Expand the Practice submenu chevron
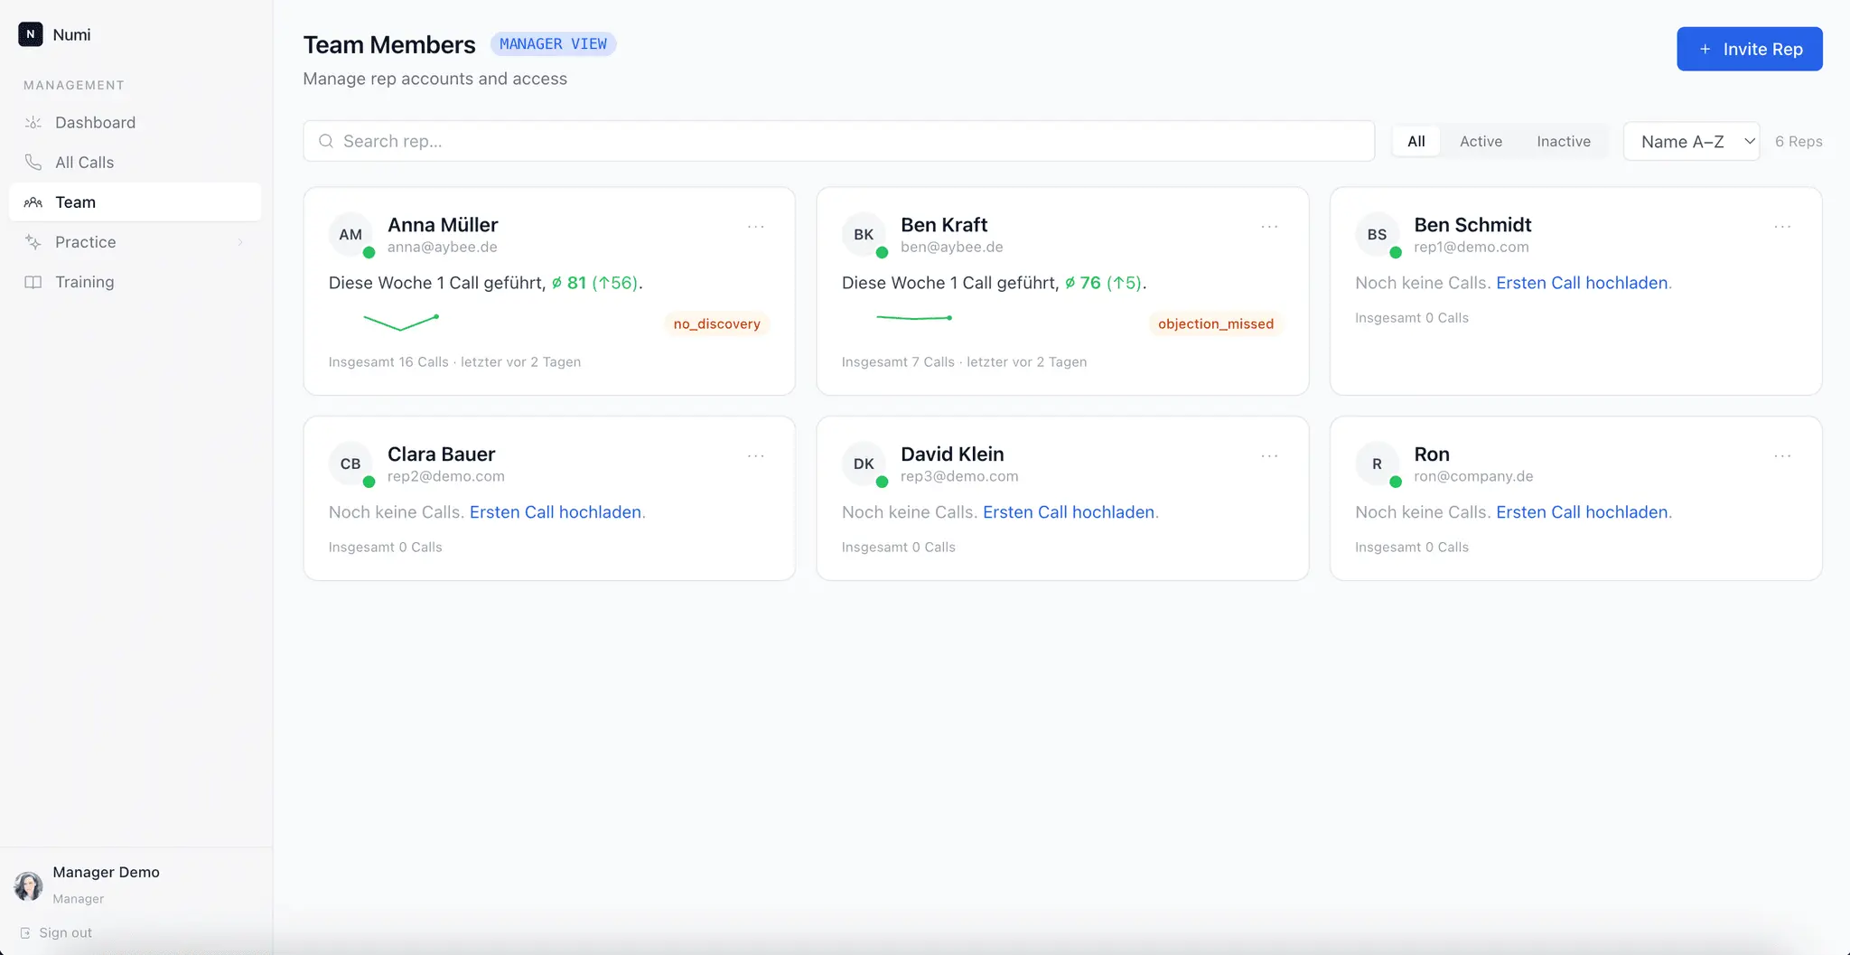Viewport: 1850px width, 955px height. coord(240,242)
